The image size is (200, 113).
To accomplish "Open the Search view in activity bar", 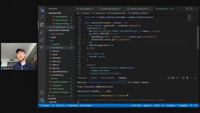I will (42, 17).
